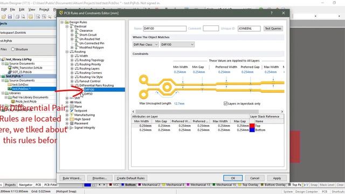This screenshot has width=345, height=194.
Task: Click the Cancel button
Action: click(x=254, y=178)
